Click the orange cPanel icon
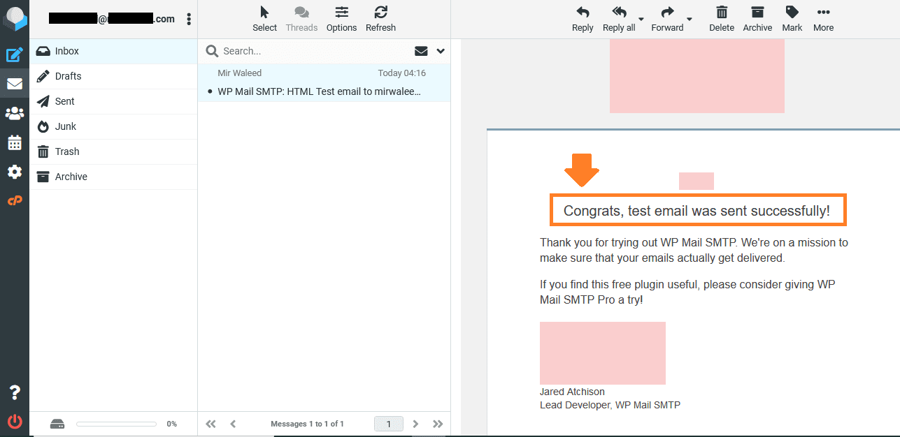900x437 pixels. click(x=15, y=200)
